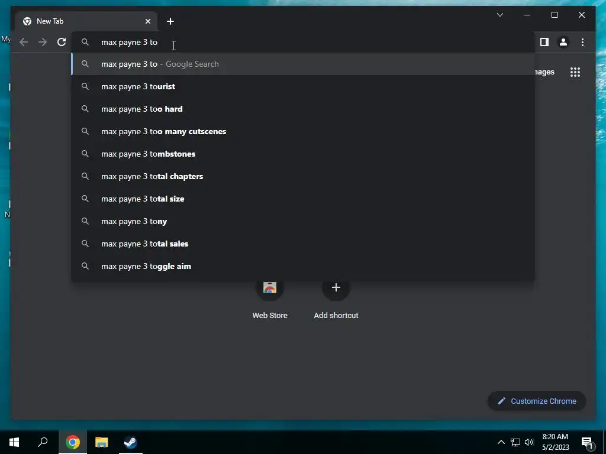The height and width of the screenshot is (454, 606).
Task: Open the Windows Start menu
Action: tap(14, 442)
